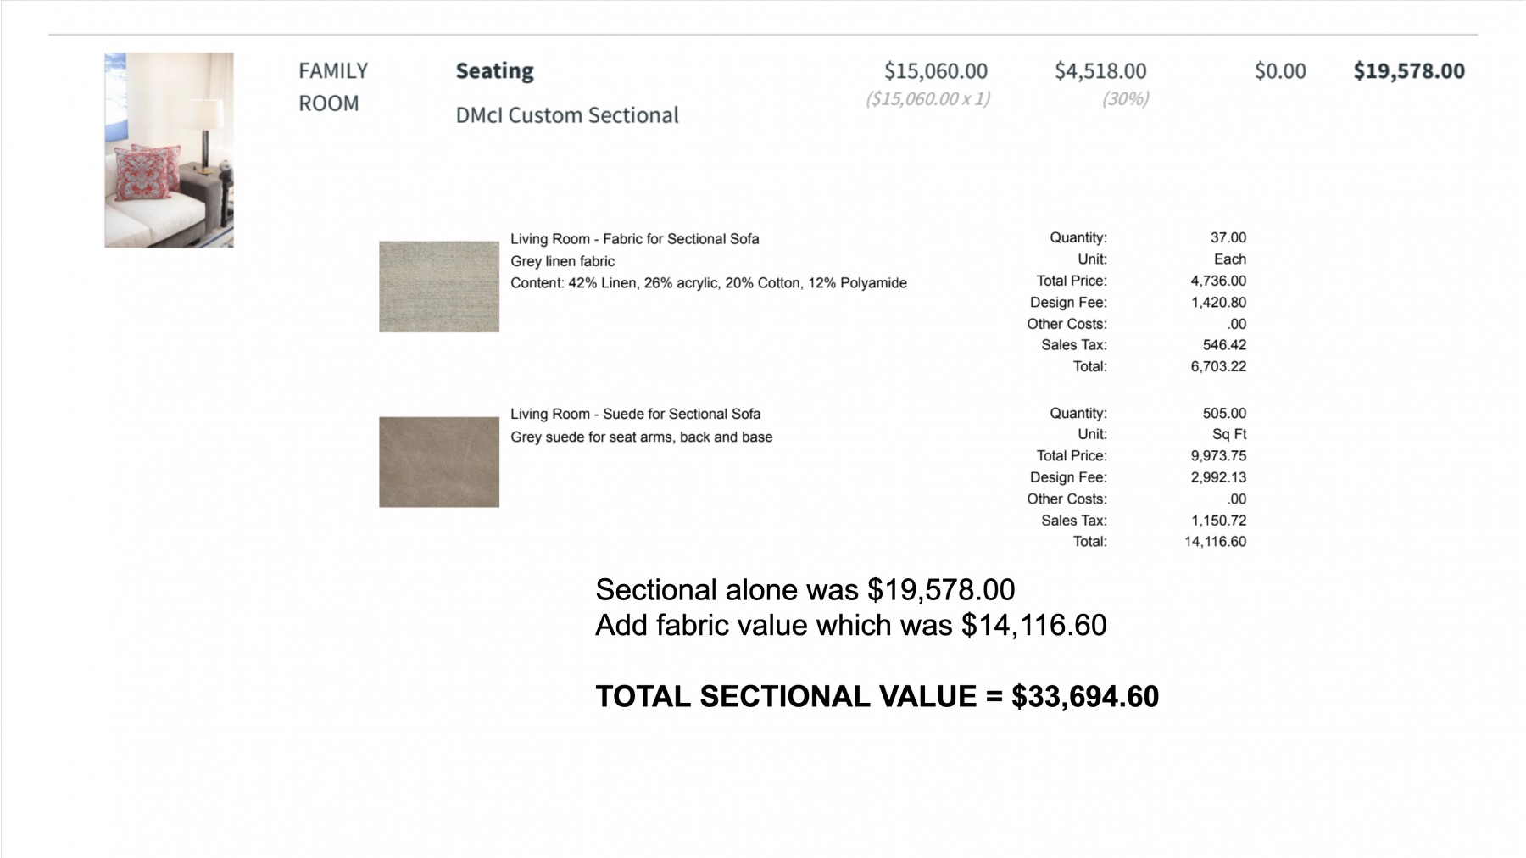Select the grey linen fabric swatch

click(439, 287)
